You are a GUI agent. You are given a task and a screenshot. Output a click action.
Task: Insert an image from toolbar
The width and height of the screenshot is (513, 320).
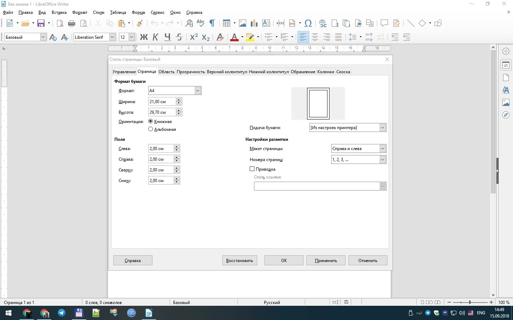[x=243, y=23]
